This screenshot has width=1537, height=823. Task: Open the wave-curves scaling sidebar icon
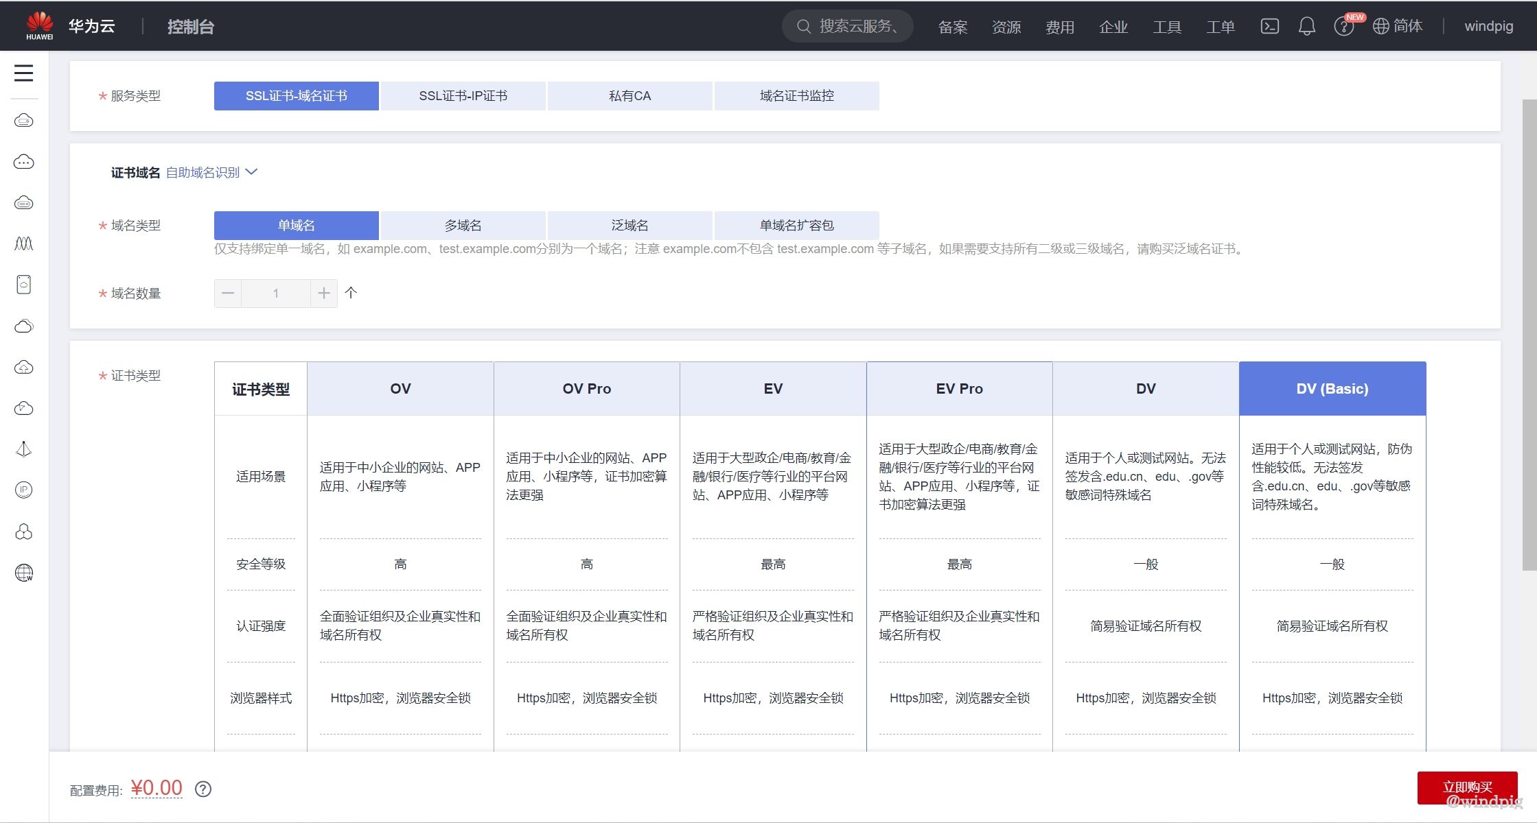(24, 243)
